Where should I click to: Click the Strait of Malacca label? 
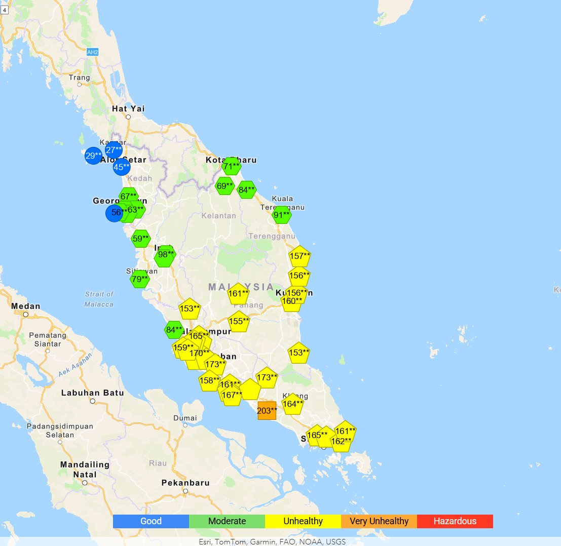[99, 299]
